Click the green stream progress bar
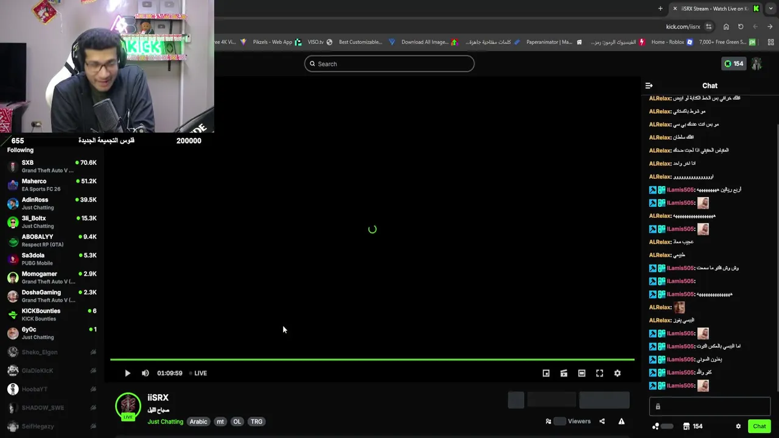779x438 pixels. point(372,360)
